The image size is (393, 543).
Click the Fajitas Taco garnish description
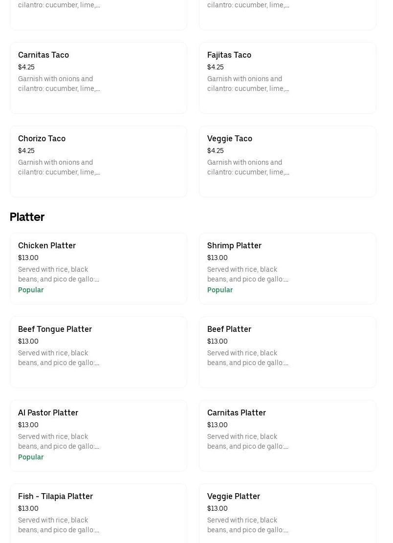(248, 84)
